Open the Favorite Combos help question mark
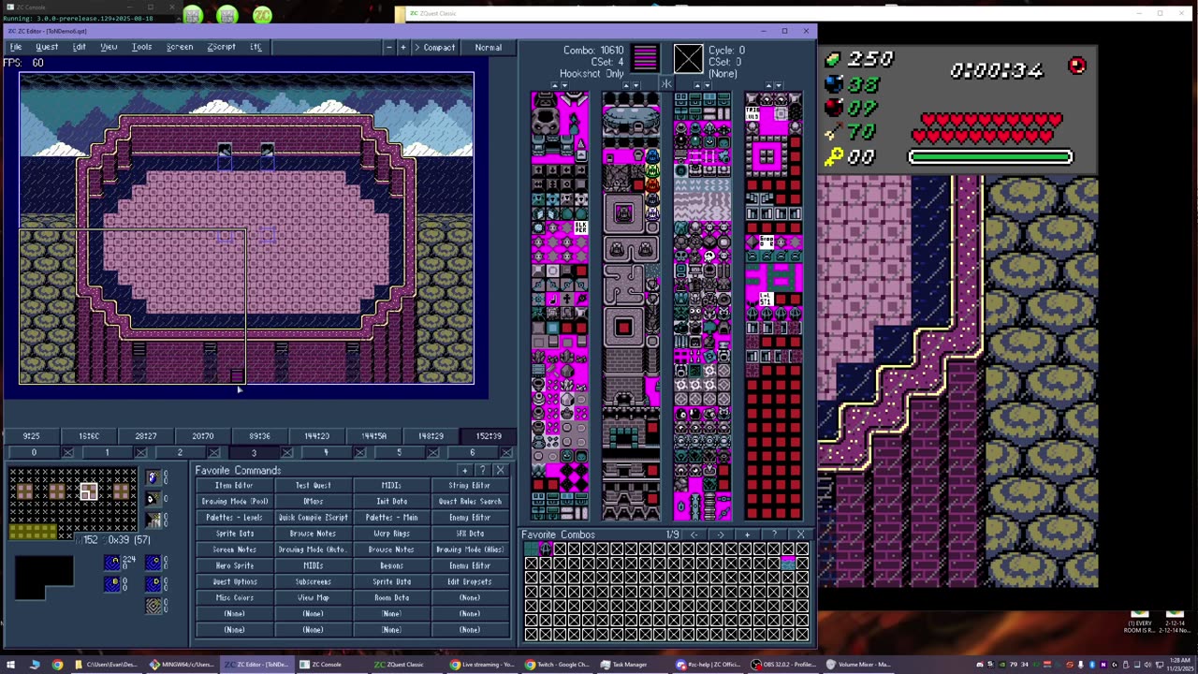This screenshot has width=1198, height=674. coord(774,535)
